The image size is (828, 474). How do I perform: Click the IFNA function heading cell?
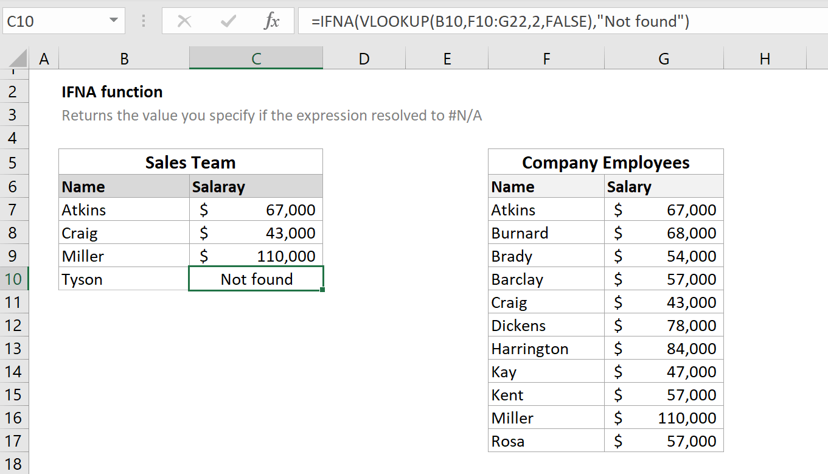tap(111, 92)
